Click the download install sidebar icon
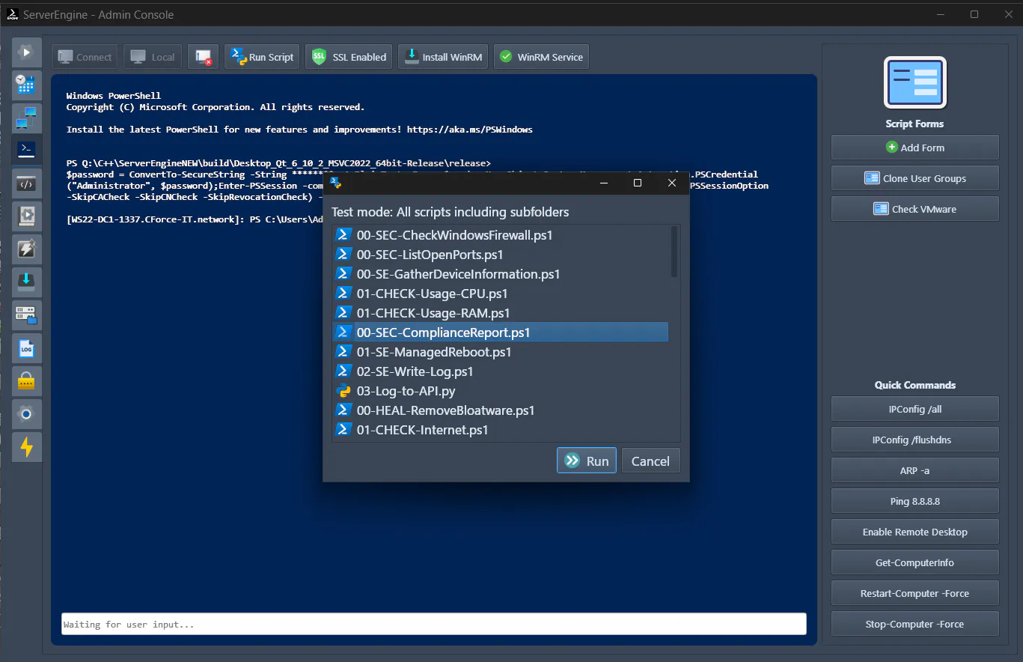1023x662 pixels. (x=27, y=282)
